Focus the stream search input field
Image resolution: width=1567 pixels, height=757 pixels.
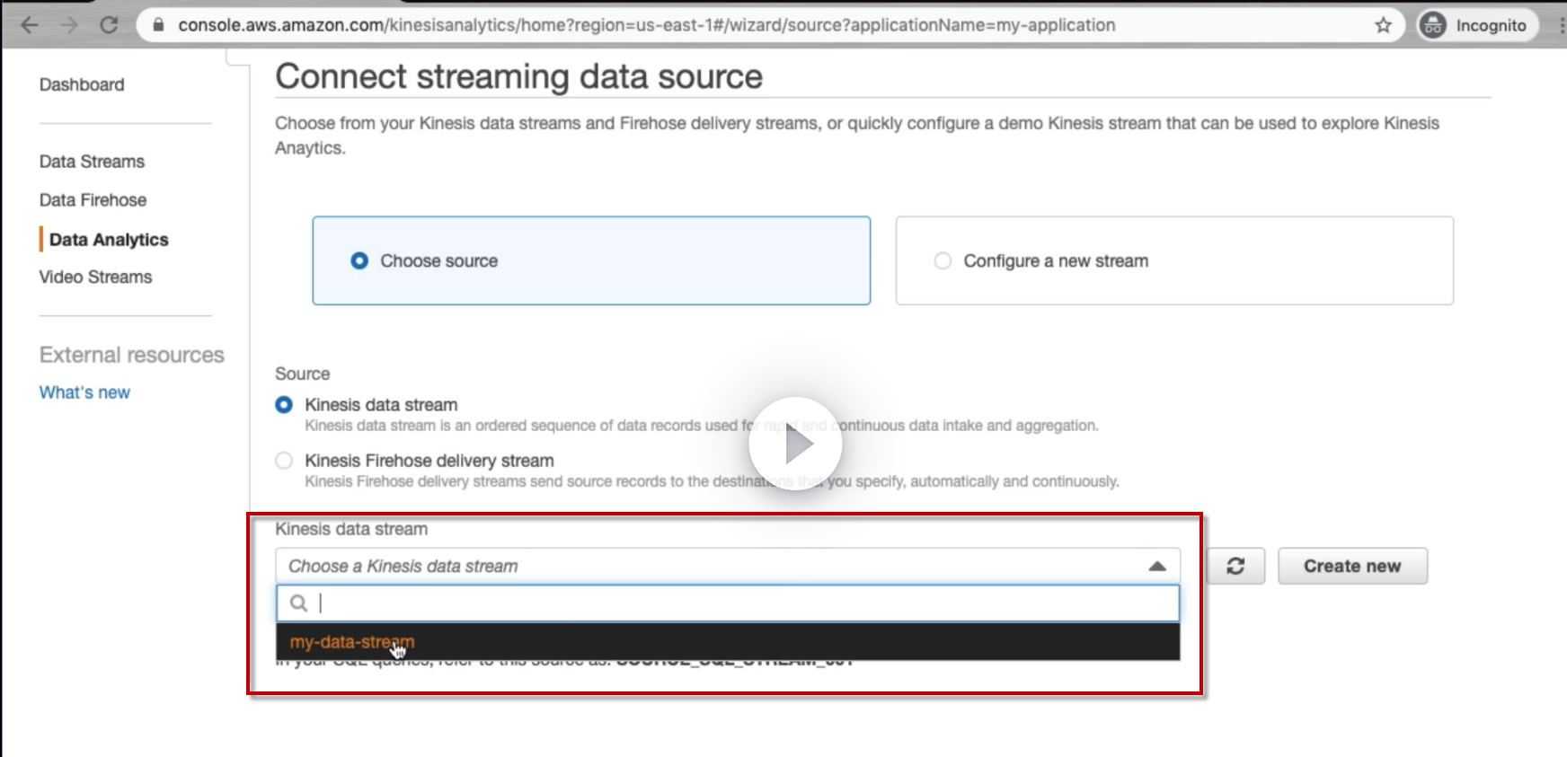(x=727, y=603)
